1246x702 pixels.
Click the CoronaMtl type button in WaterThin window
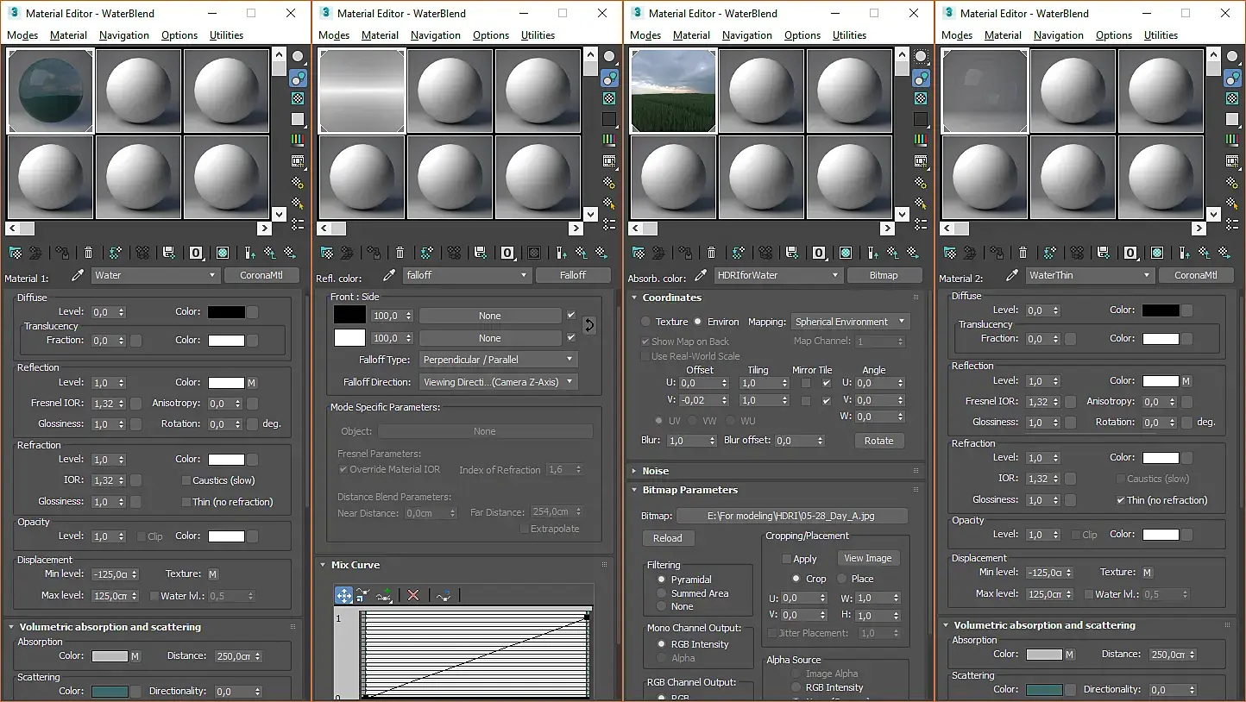[1196, 275]
